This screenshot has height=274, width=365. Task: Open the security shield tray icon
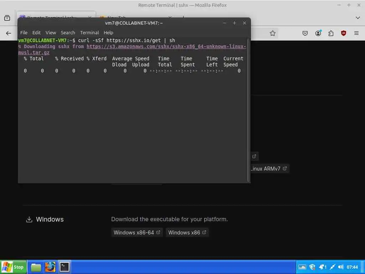pyautogui.click(x=312, y=267)
